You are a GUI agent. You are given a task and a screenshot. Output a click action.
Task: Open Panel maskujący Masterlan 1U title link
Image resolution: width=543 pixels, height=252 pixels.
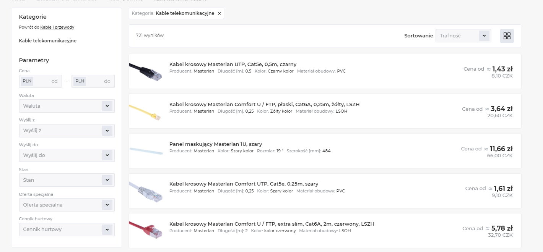[216, 144]
